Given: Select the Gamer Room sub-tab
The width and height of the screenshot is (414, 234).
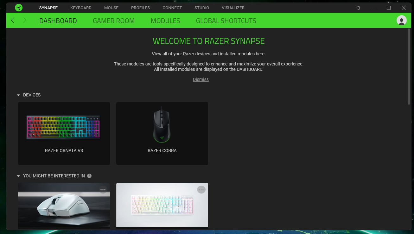Looking at the screenshot, I should point(114,21).
